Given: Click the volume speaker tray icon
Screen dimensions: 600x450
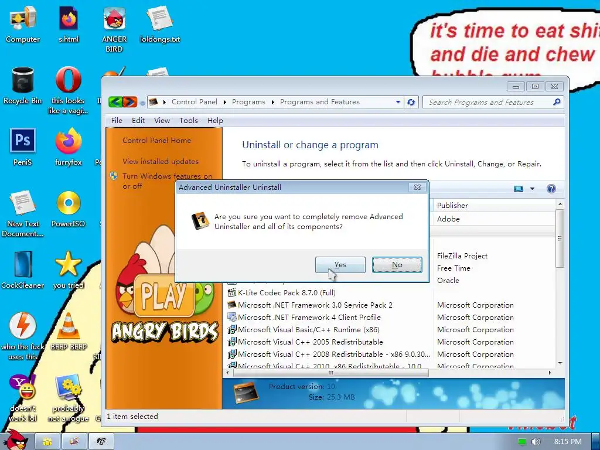Looking at the screenshot, I should tap(536, 442).
